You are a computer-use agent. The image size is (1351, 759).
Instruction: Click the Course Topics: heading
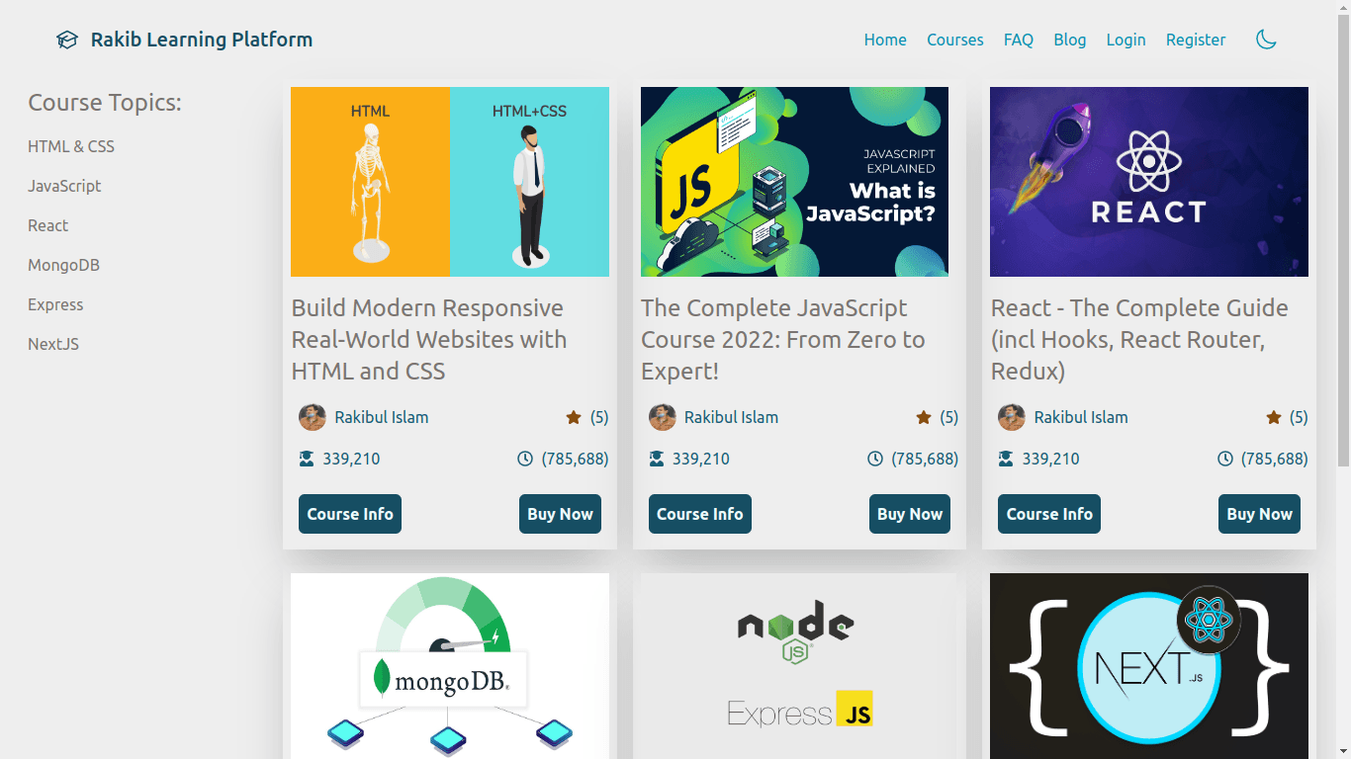[x=105, y=103]
